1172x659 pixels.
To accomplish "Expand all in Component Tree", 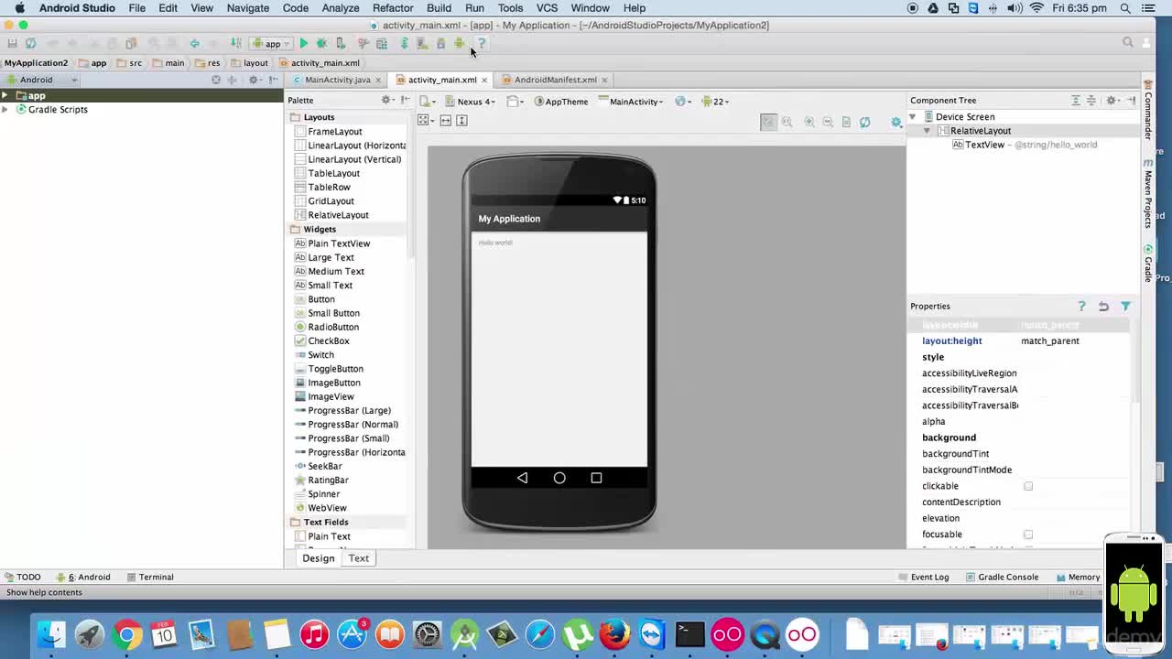I will point(1077,100).
